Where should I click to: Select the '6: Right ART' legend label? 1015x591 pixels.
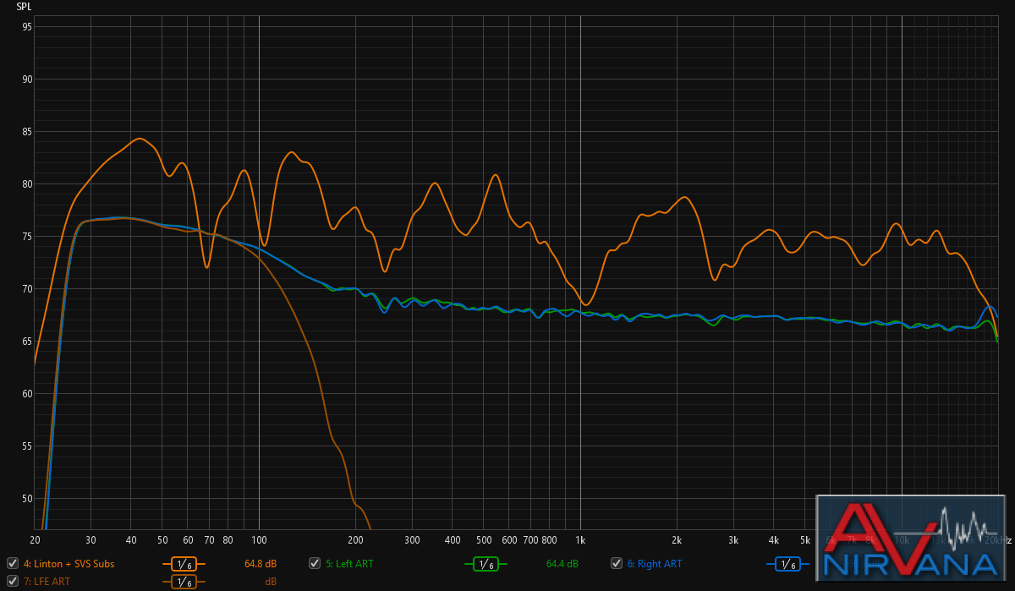click(x=655, y=563)
